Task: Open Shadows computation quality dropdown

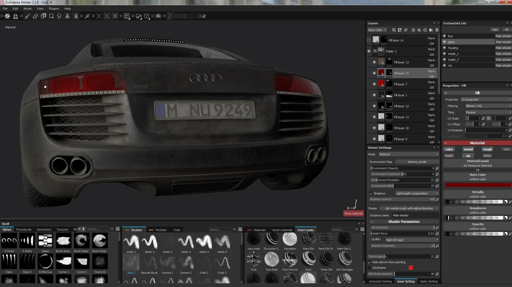Action: (417, 193)
